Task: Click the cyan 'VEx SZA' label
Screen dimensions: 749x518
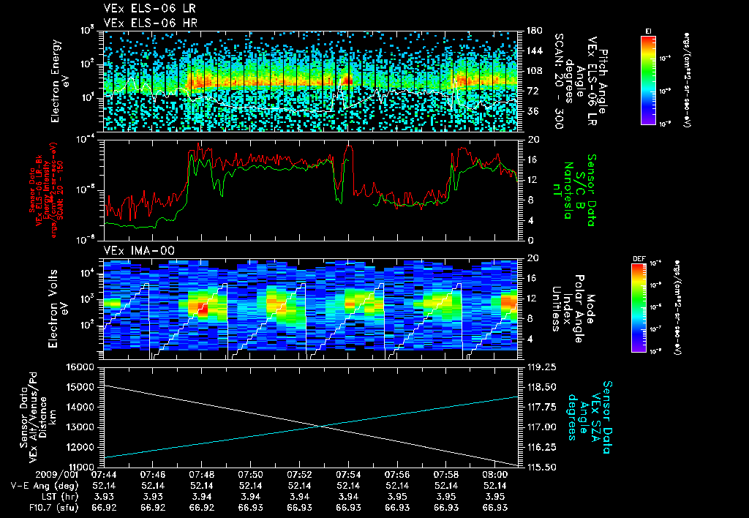Action: click(x=595, y=416)
